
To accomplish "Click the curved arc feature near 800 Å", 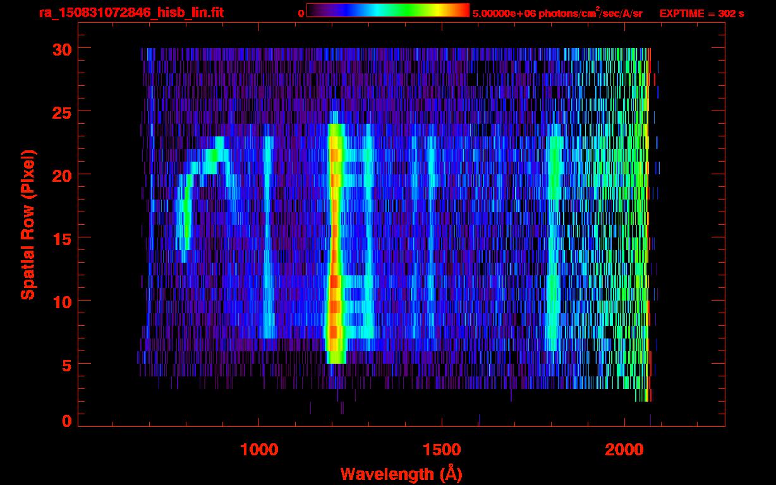I will [x=187, y=208].
